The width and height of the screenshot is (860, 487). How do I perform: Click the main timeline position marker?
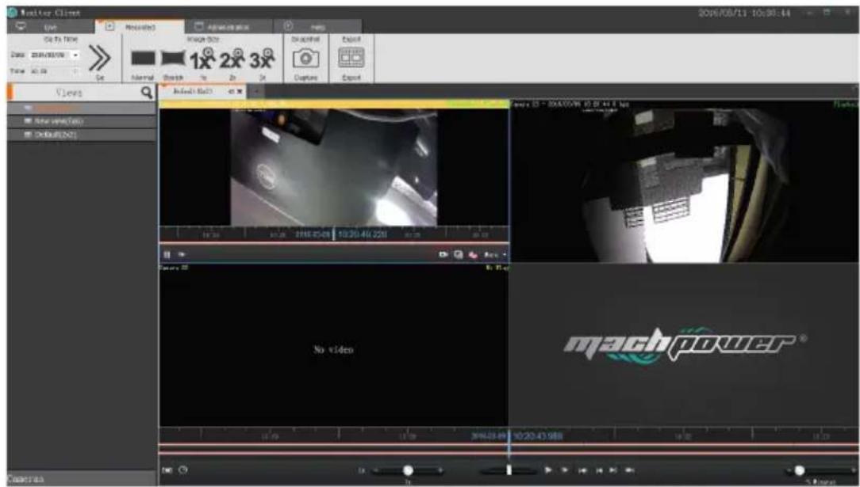pos(509,444)
